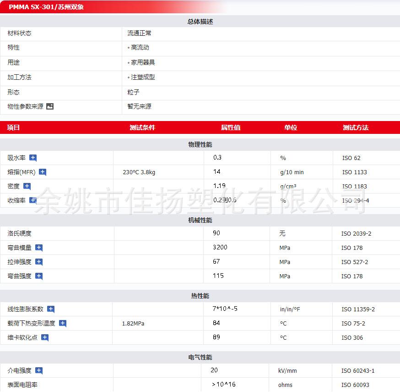Click the ISO 60093 test method
This screenshot has width=400, height=392.
pyautogui.click(x=355, y=385)
